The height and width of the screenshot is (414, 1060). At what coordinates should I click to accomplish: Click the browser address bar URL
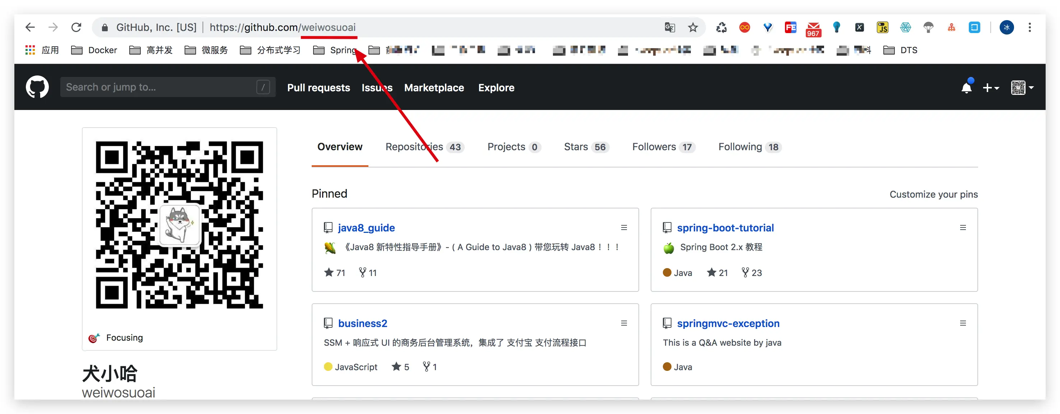(282, 28)
